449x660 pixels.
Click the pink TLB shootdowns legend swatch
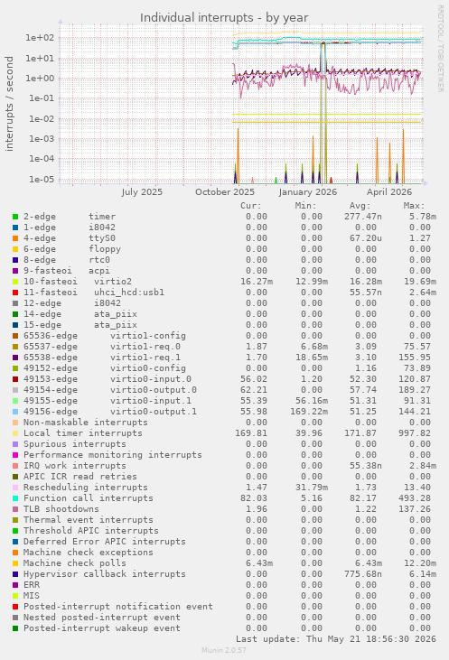pos(15,509)
